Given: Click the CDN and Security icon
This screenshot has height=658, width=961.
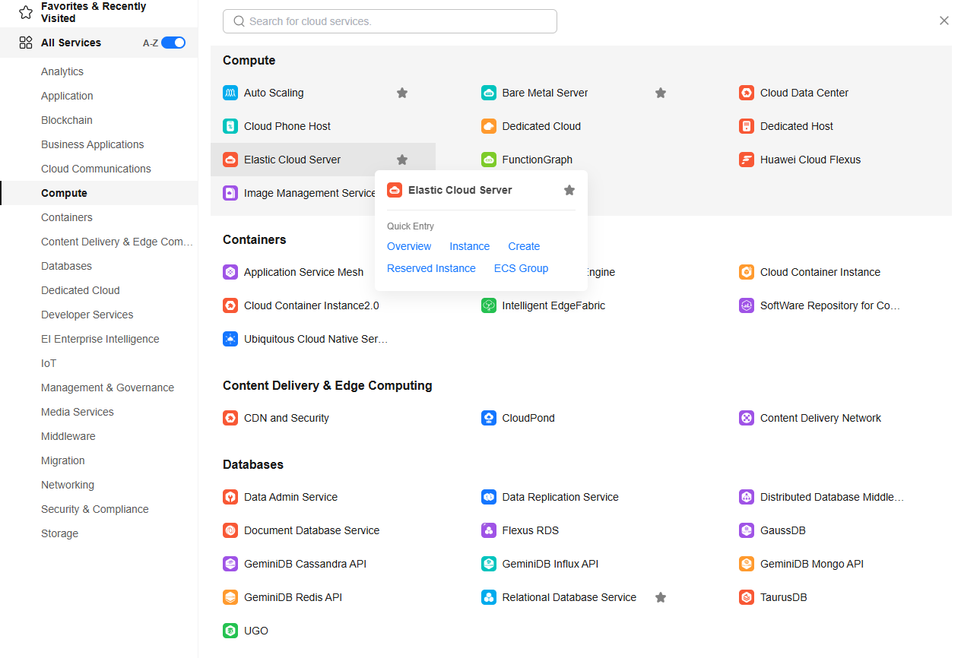Looking at the screenshot, I should pyautogui.click(x=230, y=418).
